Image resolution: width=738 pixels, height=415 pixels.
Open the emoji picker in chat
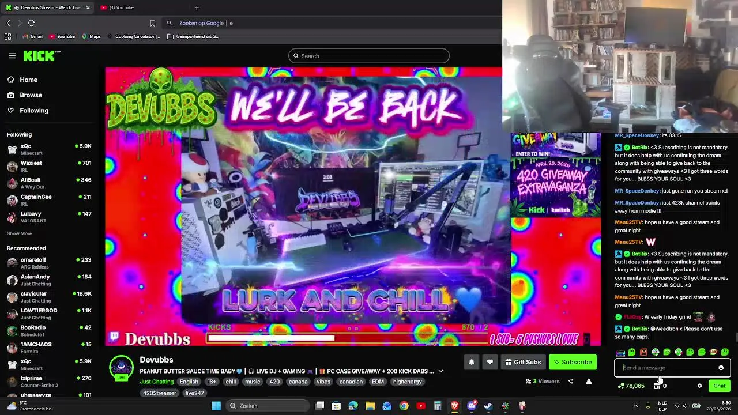[x=721, y=368]
